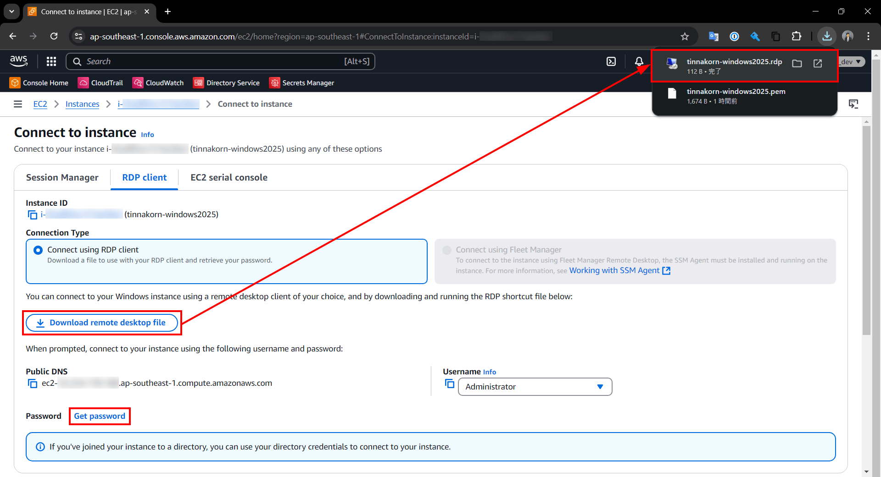
Task: Click the Get password link
Action: pos(100,416)
